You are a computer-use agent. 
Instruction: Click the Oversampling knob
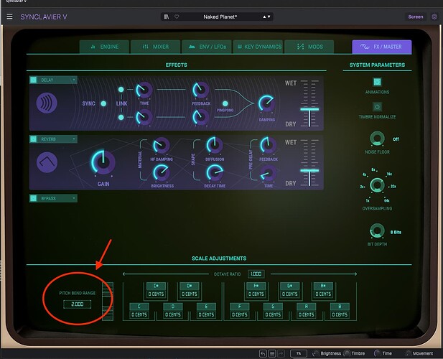377,185
